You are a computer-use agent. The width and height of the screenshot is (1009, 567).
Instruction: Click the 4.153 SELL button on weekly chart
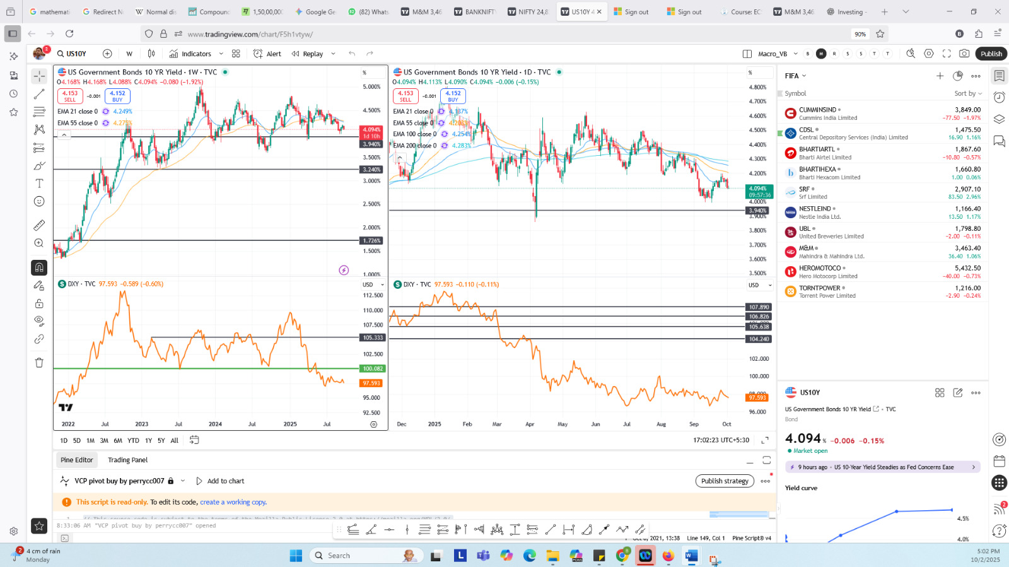pyautogui.click(x=70, y=96)
